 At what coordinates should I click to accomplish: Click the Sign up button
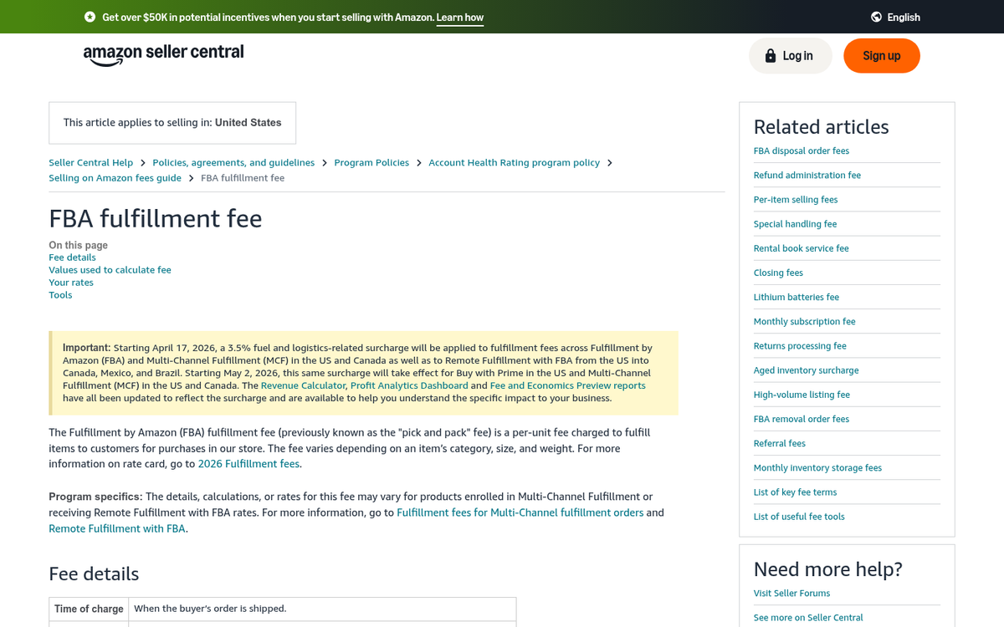[881, 55]
